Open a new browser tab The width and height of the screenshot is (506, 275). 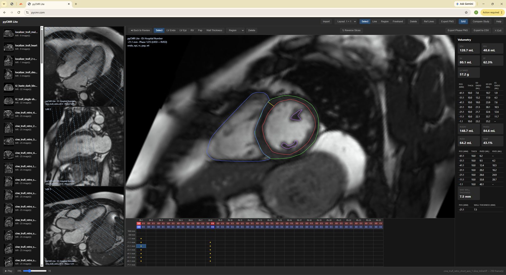76,4
